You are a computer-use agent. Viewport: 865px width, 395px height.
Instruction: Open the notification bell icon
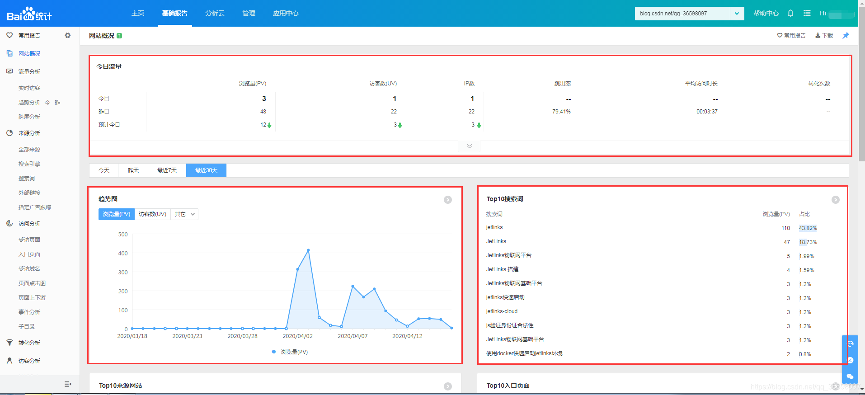(790, 13)
